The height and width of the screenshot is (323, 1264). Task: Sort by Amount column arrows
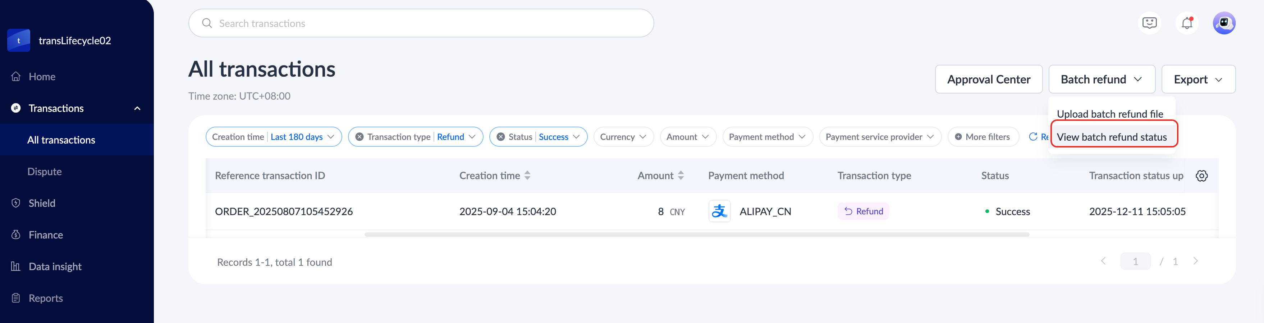point(681,175)
